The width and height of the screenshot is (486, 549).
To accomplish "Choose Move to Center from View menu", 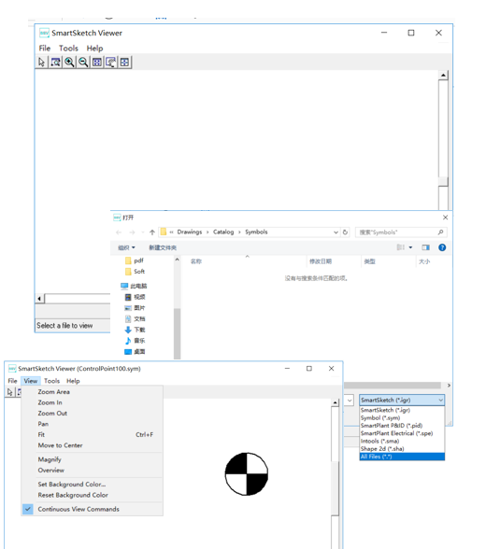I will click(x=92, y=445).
